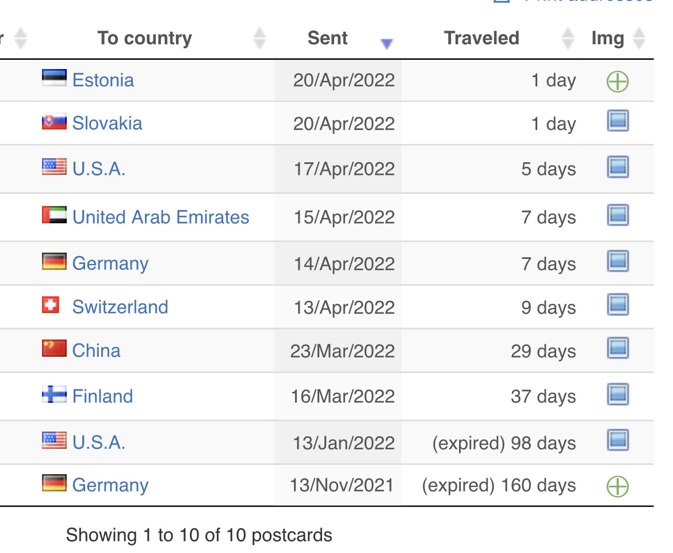Open the United Arab Emirates link
The image size is (673, 553).
(x=160, y=218)
